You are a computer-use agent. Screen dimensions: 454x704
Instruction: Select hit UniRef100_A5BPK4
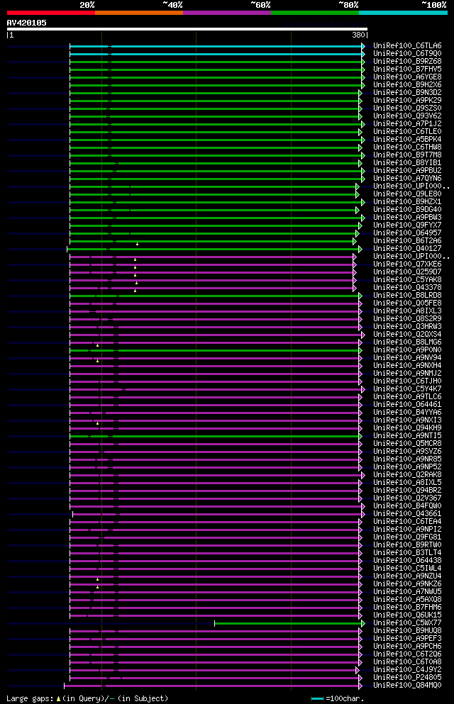click(407, 139)
